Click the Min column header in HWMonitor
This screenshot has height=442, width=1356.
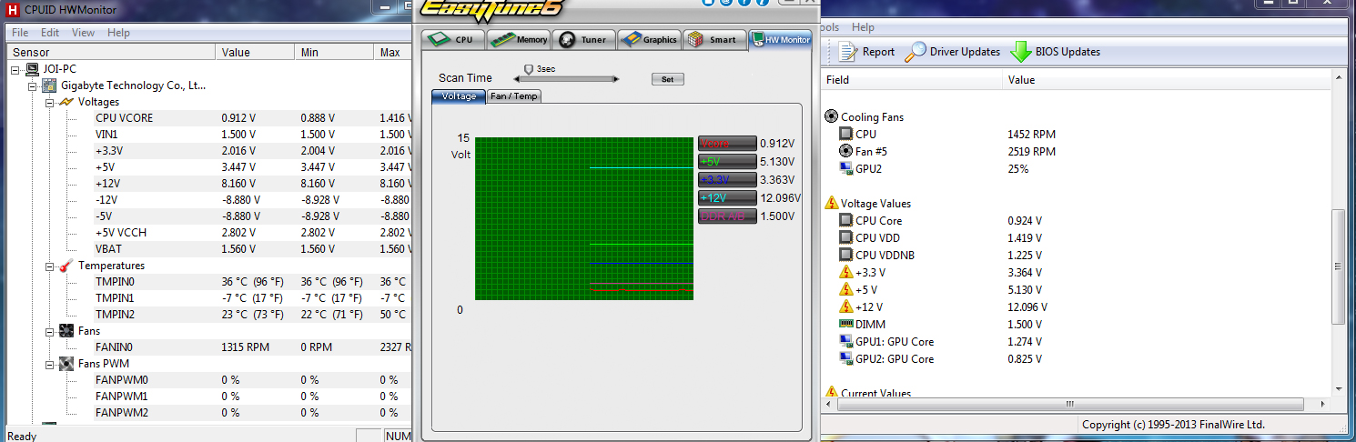coord(334,53)
